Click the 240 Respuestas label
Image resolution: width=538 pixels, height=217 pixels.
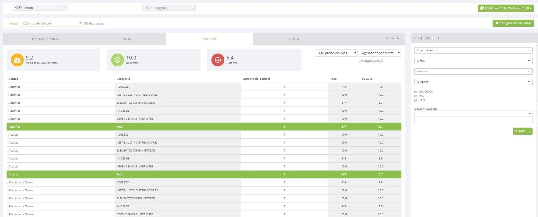[x=94, y=24]
